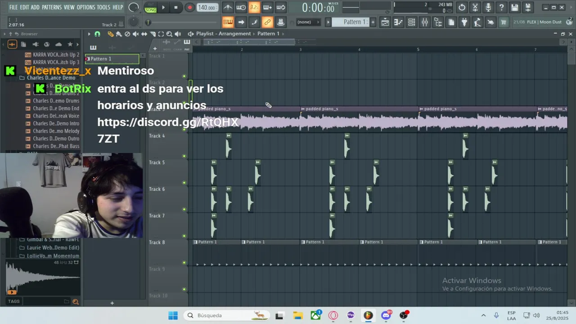Image resolution: width=576 pixels, height=324 pixels.
Task: Select Charles D..e Demo End sample
Action: (52, 108)
